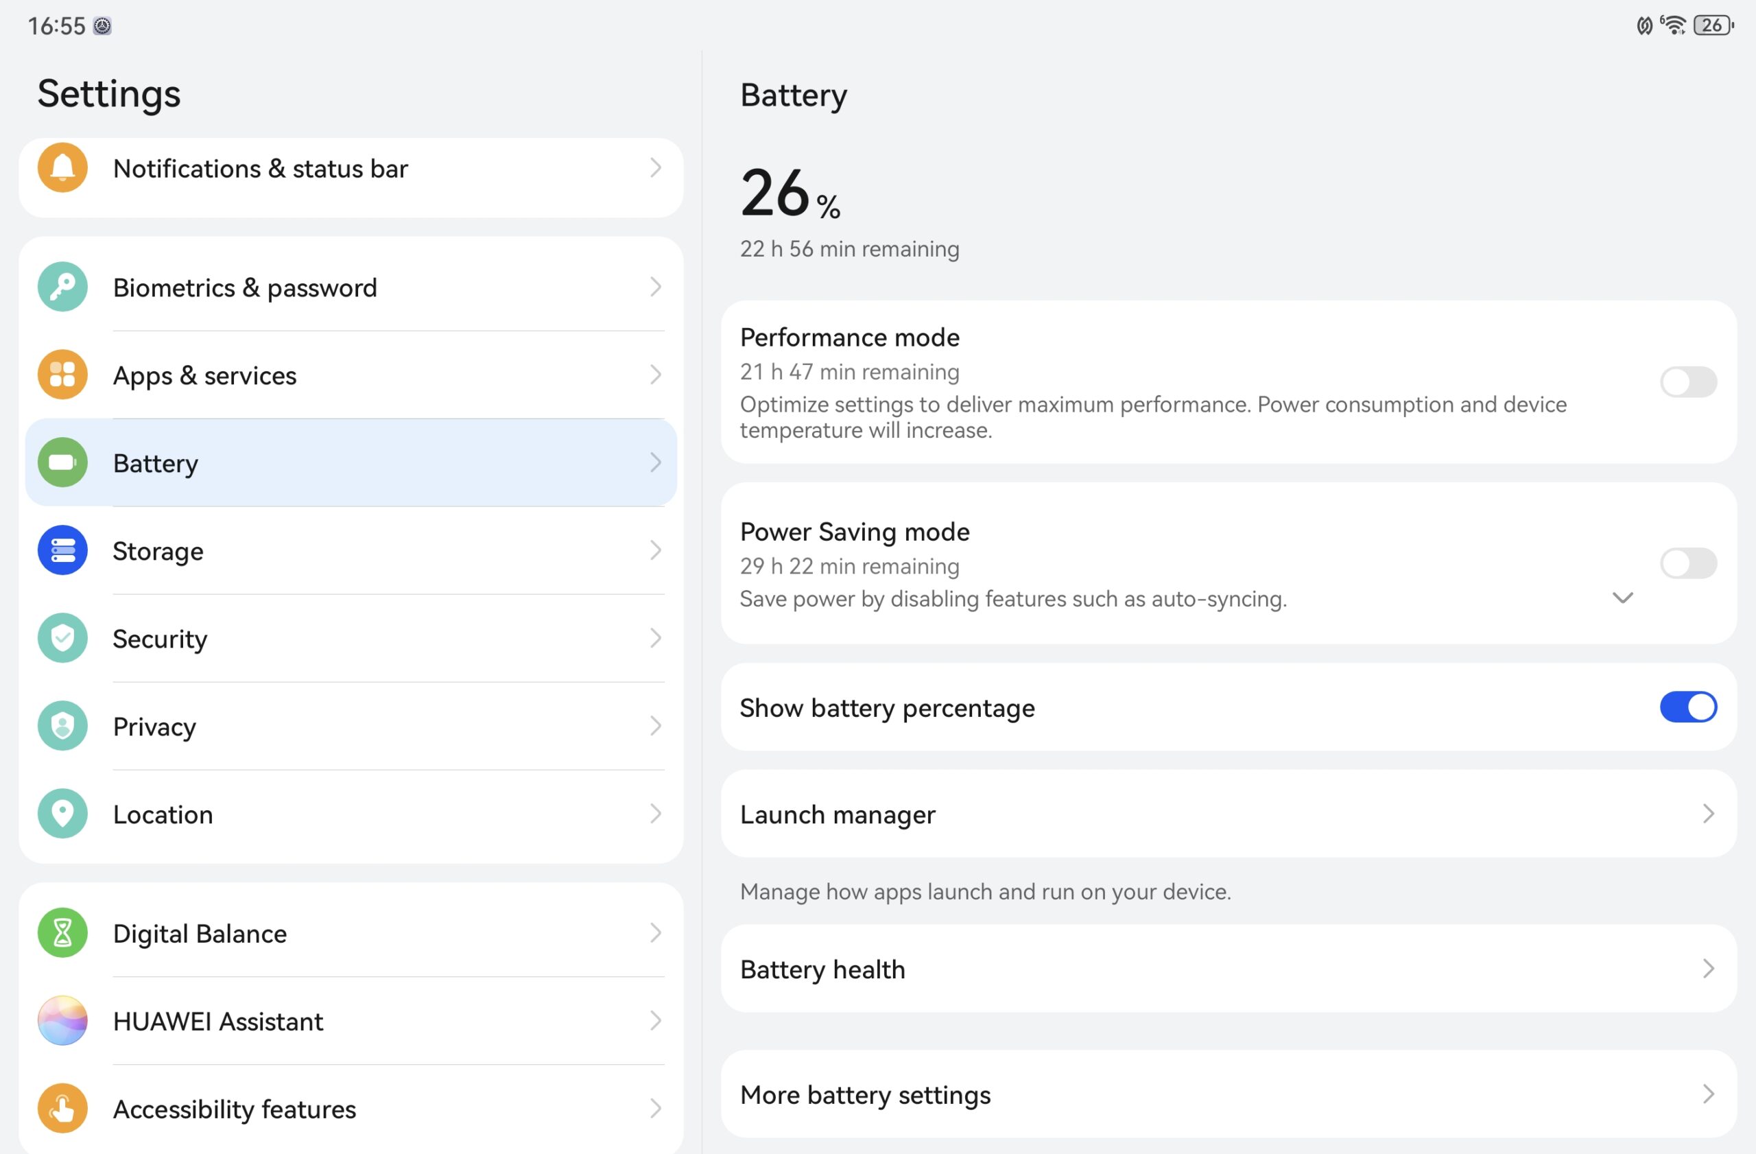Tap the battery indicator in status bar
1756x1154 pixels.
[x=1713, y=26]
